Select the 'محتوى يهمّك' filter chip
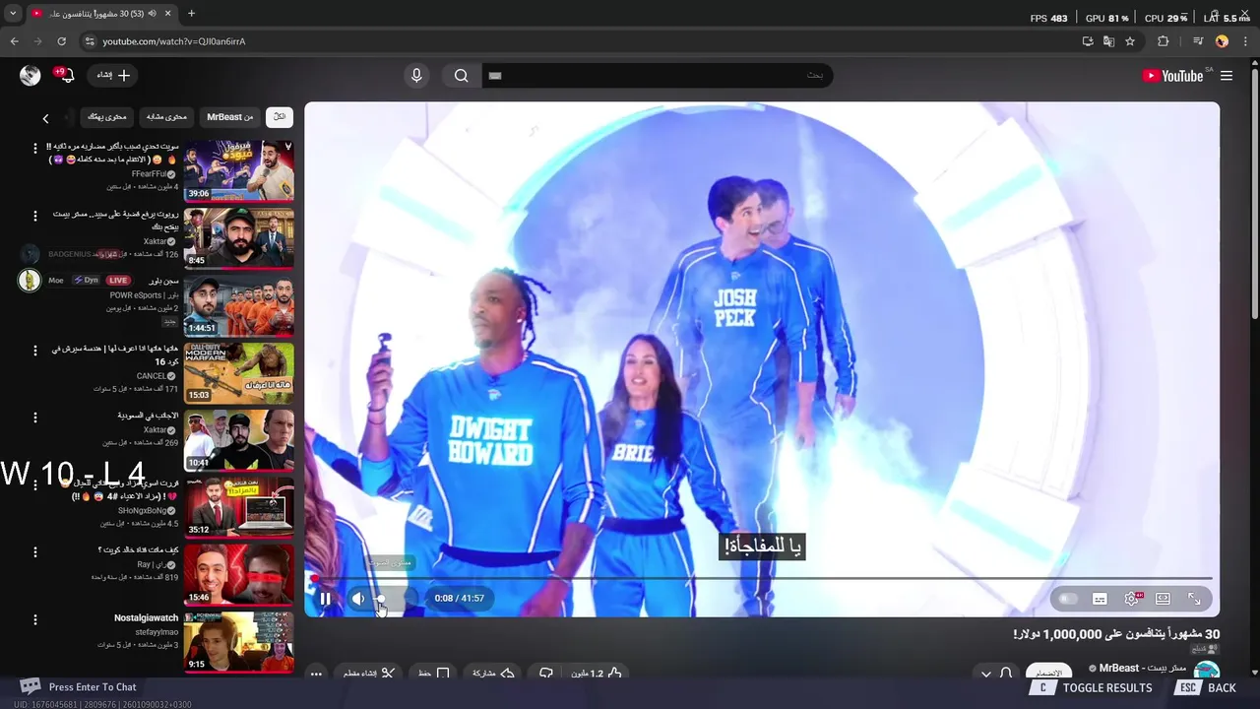 coord(107,116)
